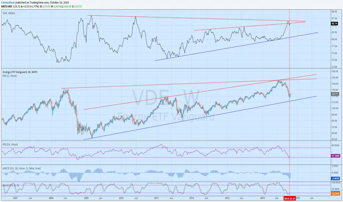Viewport: 343px width, 202px height.
Task: Click the 160.00 level on VDE price axis
Action: [x=335, y=71]
